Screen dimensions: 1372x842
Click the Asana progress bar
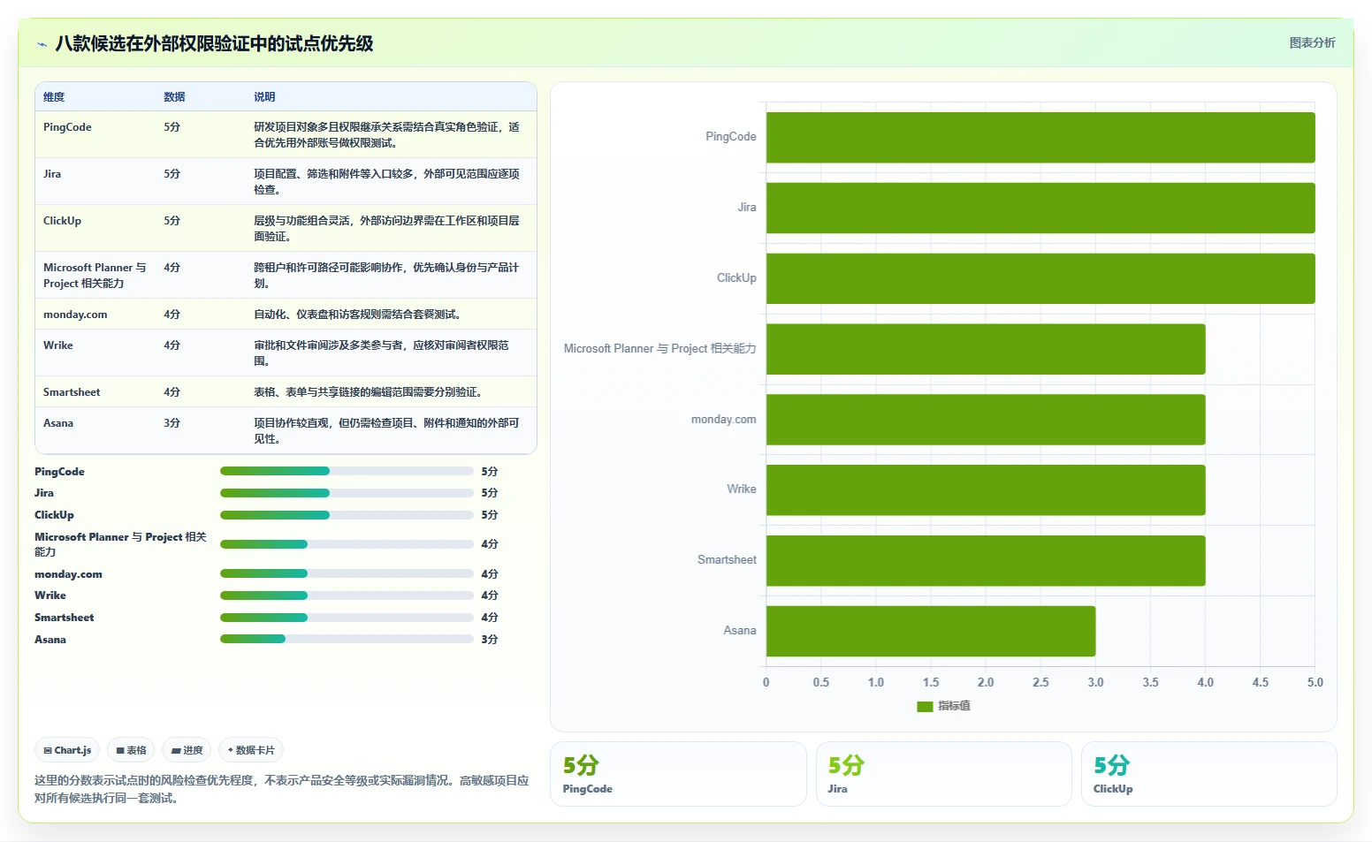point(347,639)
